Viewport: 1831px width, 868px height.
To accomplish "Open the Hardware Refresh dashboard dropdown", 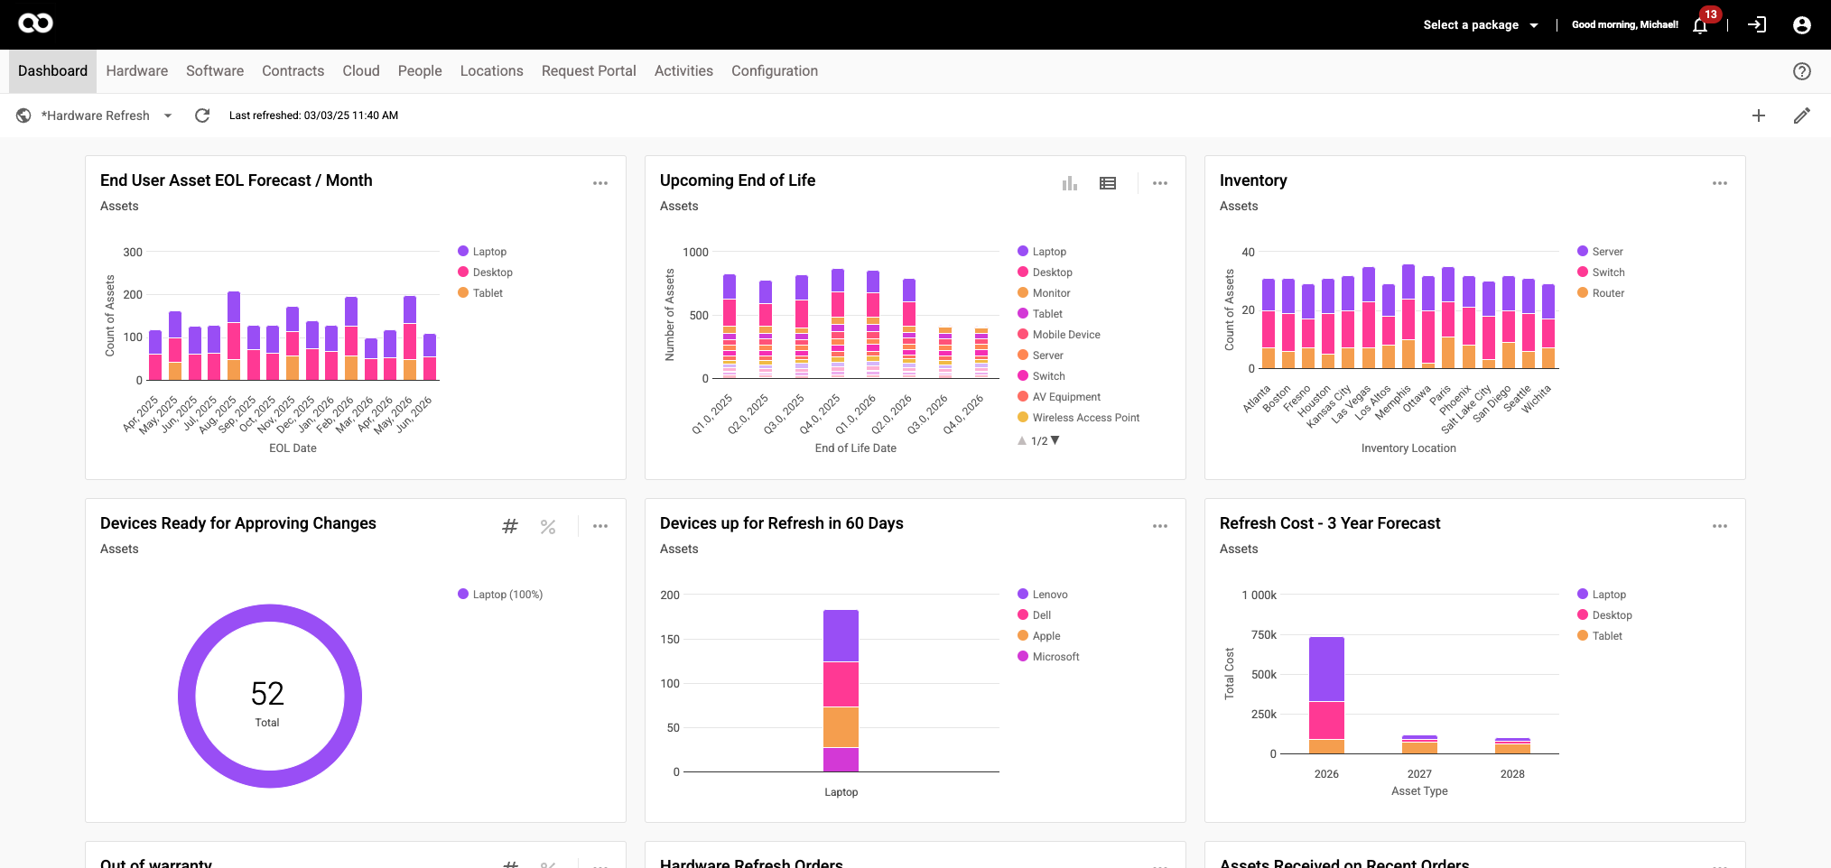I will [x=168, y=115].
